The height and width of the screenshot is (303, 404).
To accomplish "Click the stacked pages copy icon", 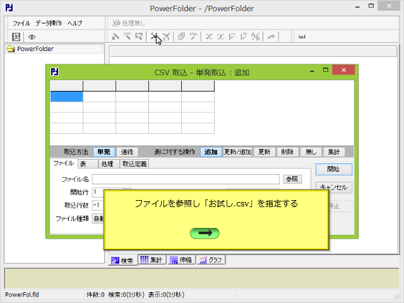I will tap(182, 37).
